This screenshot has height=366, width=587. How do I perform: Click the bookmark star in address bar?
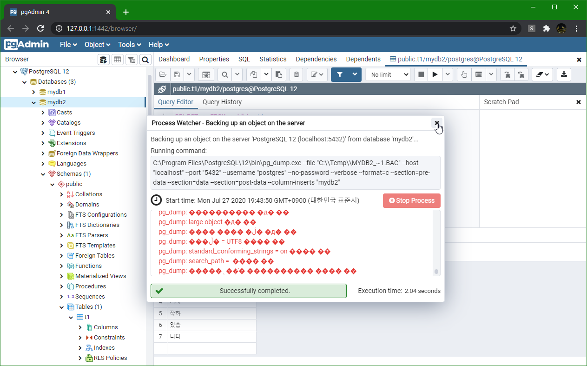[x=513, y=28]
